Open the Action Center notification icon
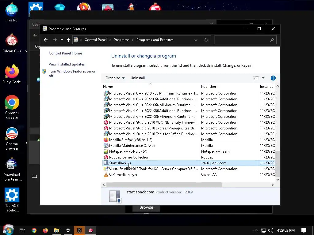 tap(304, 230)
